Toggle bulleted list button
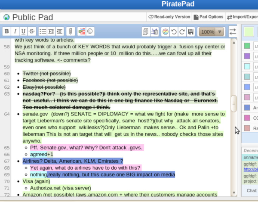Viewport: 258px width, 202px height. [43, 31]
